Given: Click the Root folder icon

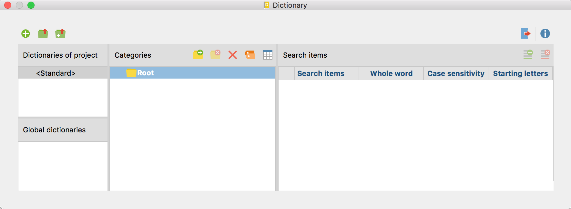Looking at the screenshot, I should click(x=131, y=73).
